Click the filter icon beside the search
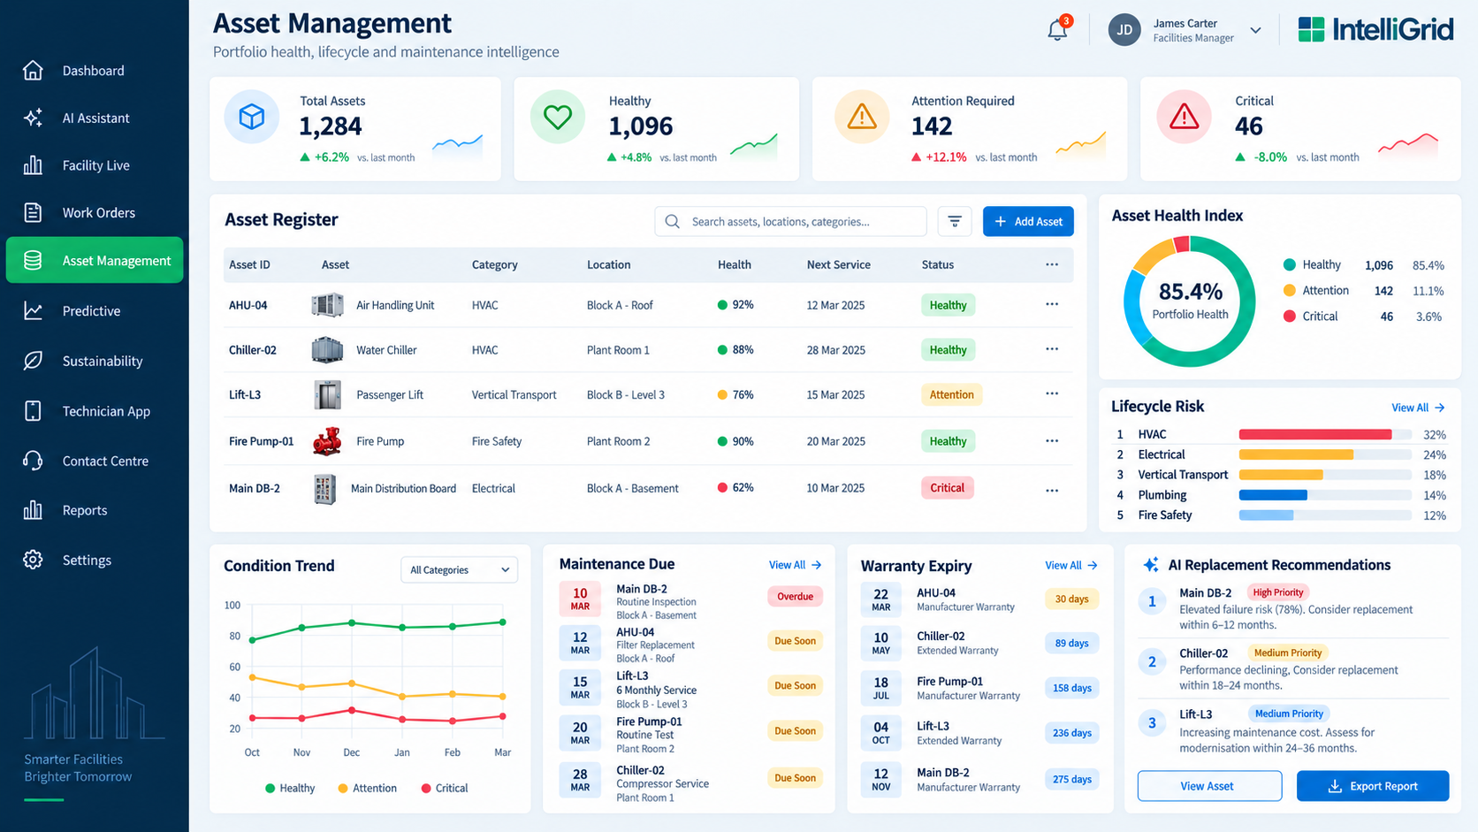 (x=955, y=221)
